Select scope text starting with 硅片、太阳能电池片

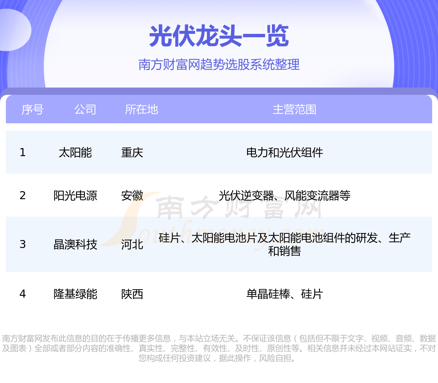coord(285,244)
